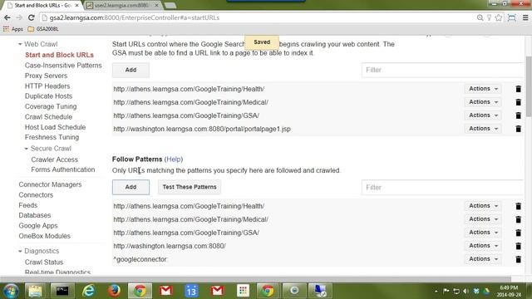Delete the GSA start URL with trash icon
The image size is (532, 299).
518,115
